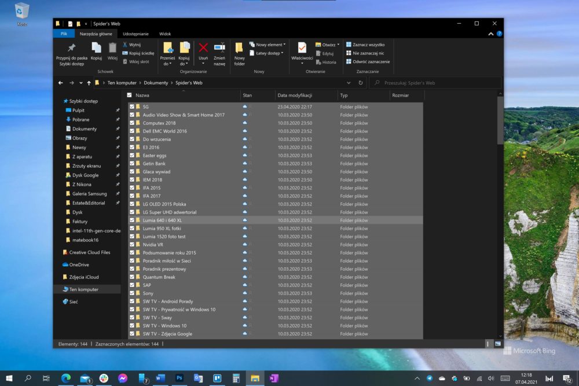Open Właściwości properties icon
The height and width of the screenshot is (386, 579).
click(302, 47)
